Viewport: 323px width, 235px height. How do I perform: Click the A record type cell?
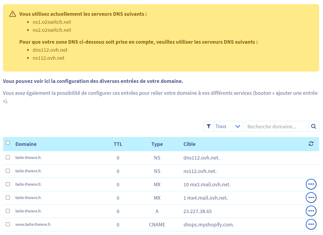point(157,211)
